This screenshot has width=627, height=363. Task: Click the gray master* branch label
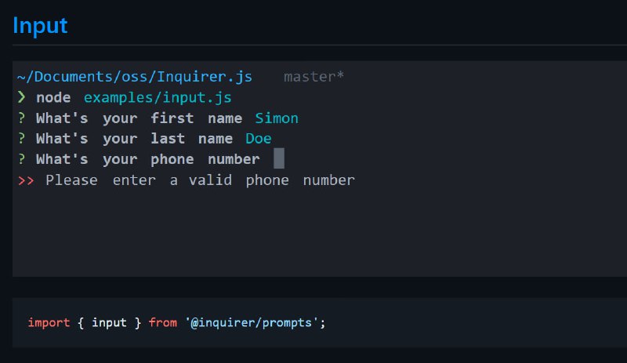point(314,77)
